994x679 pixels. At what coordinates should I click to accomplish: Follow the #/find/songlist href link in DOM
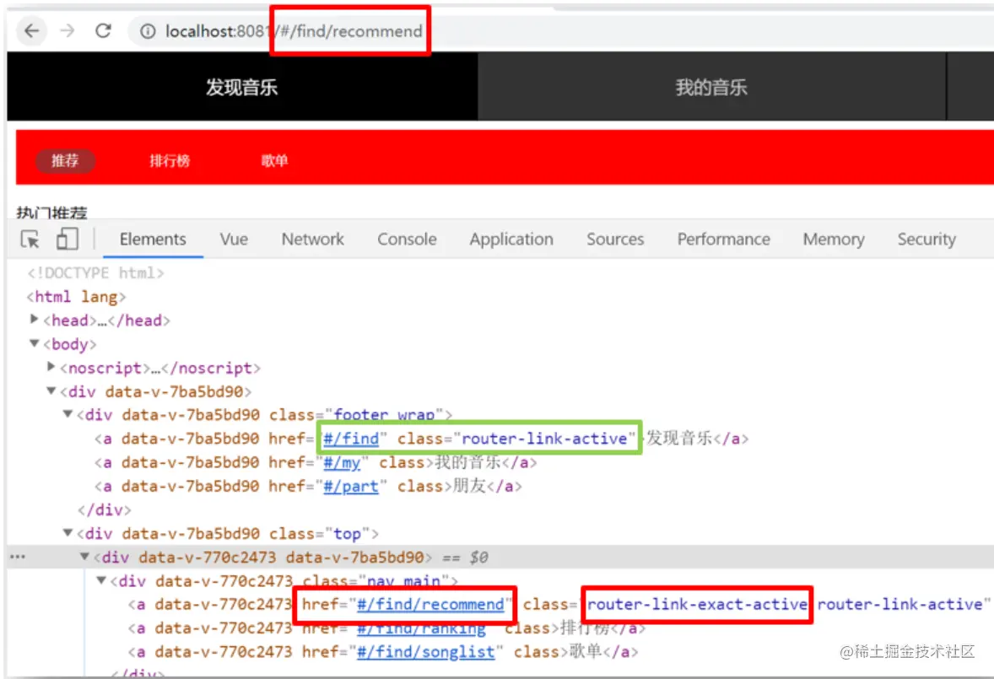coord(426,652)
